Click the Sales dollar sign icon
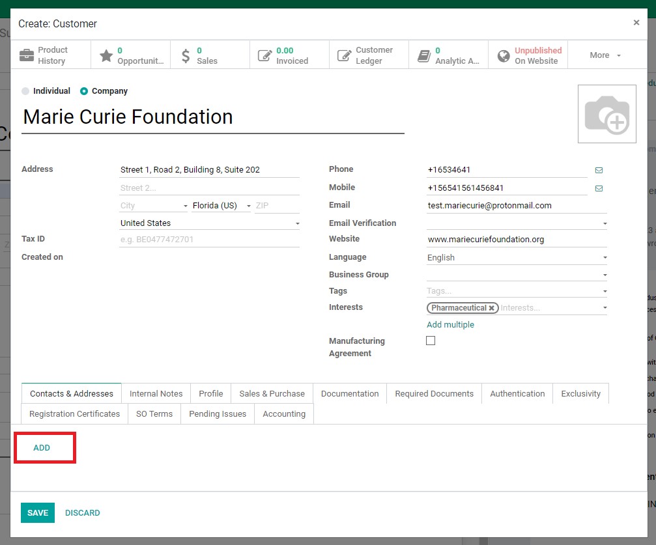The width and height of the screenshot is (656, 545). [186, 55]
